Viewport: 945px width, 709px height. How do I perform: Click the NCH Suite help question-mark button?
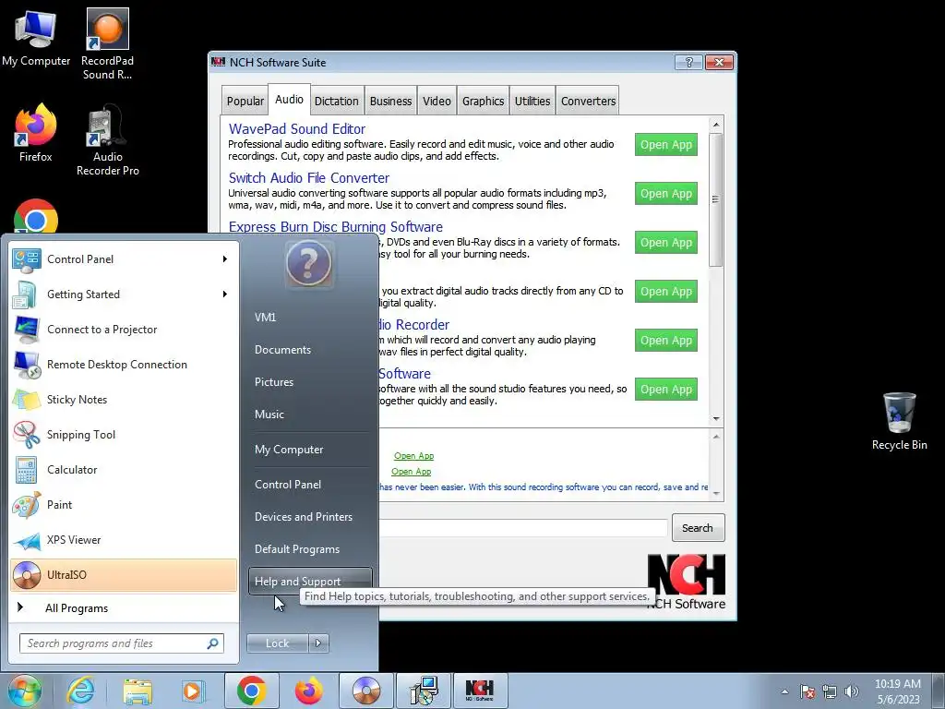click(x=688, y=62)
